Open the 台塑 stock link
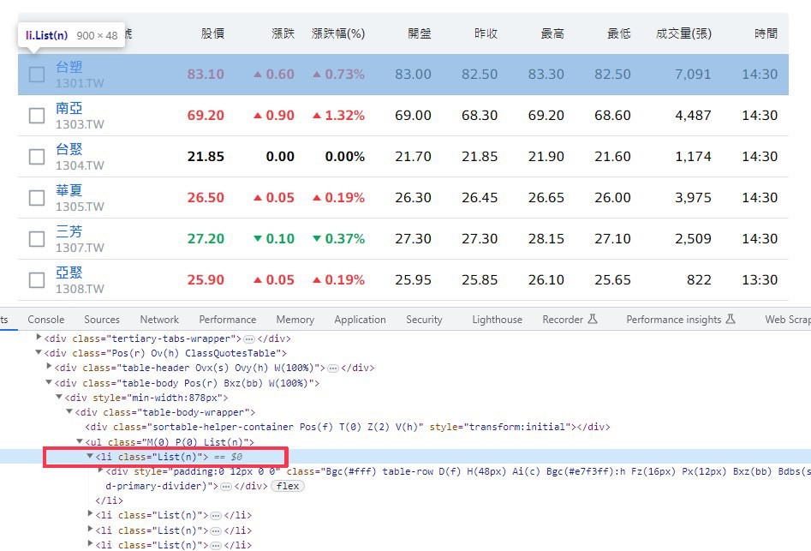This screenshot has height=551, width=811. (69, 67)
